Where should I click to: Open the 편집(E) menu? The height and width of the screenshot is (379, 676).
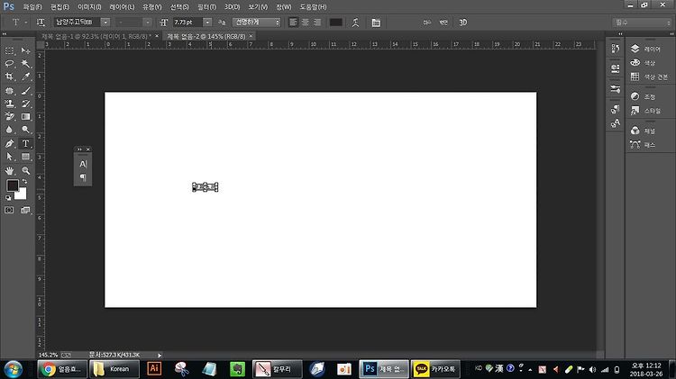click(59, 7)
